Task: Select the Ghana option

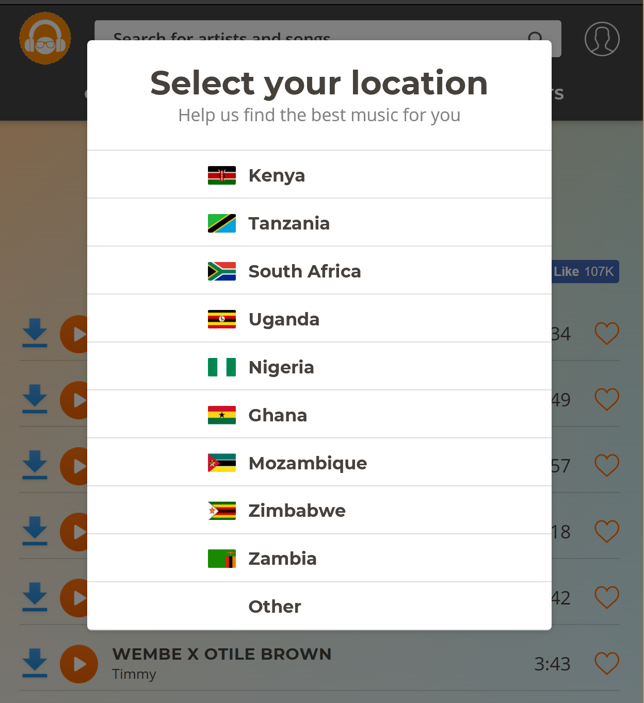Action: 319,415
